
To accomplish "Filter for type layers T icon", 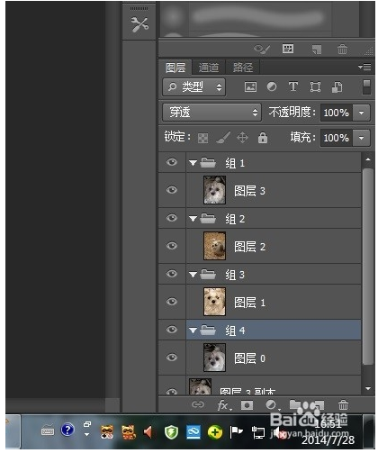I will tap(293, 86).
